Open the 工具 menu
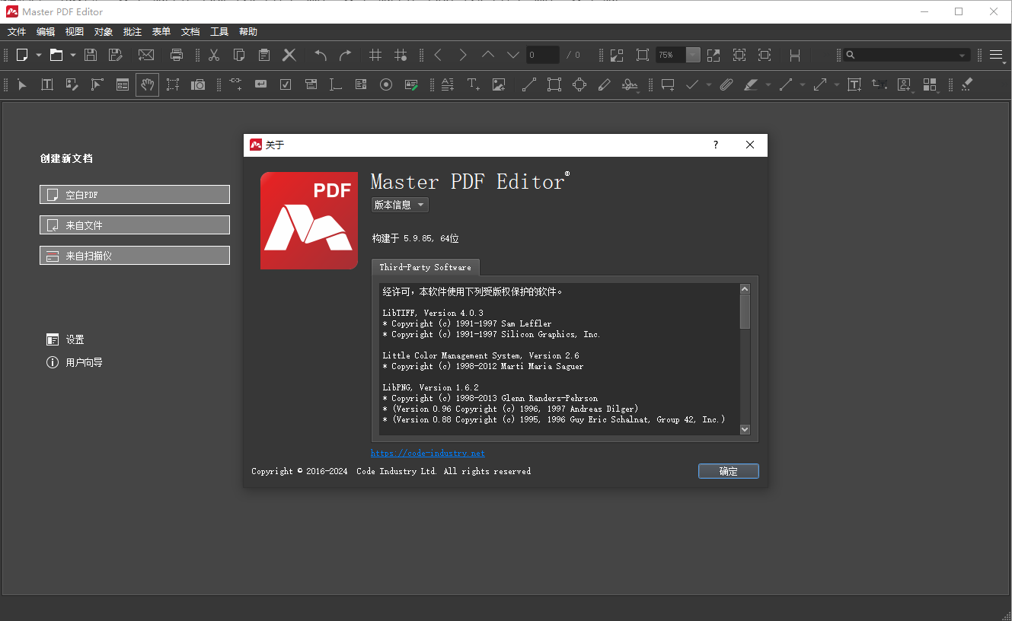 click(x=219, y=31)
